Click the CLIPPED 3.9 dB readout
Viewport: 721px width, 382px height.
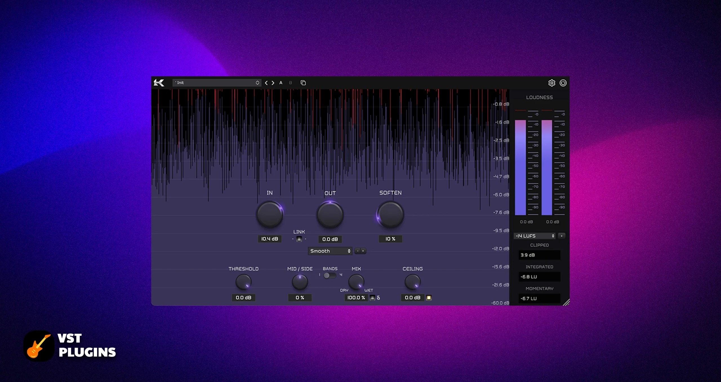tap(539, 255)
